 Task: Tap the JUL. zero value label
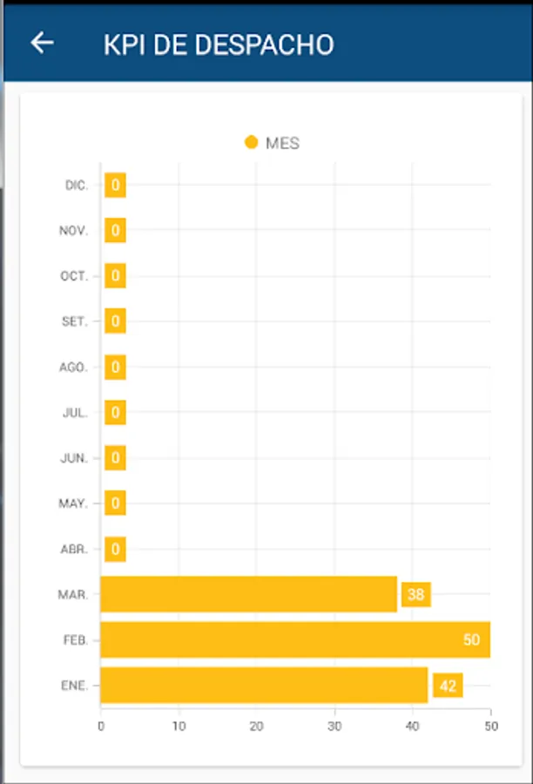(x=115, y=413)
